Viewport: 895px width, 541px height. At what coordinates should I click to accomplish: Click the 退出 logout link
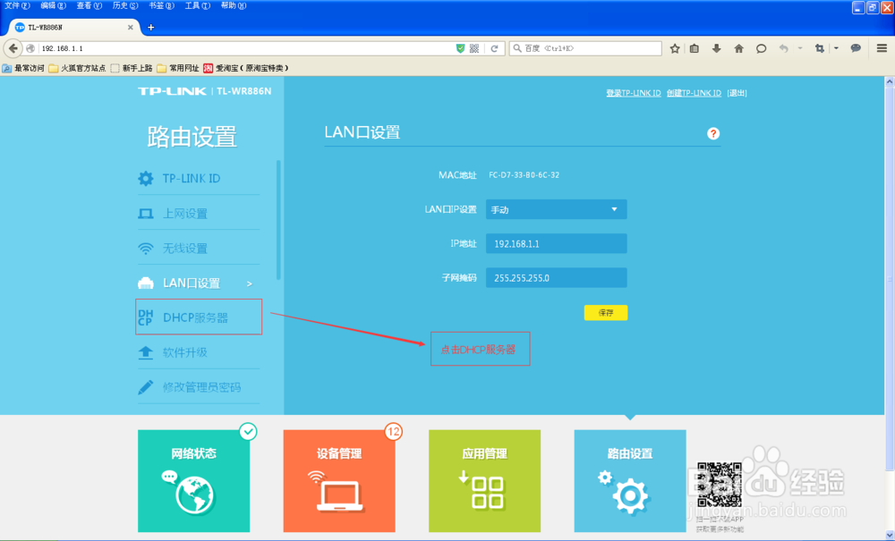tap(737, 93)
